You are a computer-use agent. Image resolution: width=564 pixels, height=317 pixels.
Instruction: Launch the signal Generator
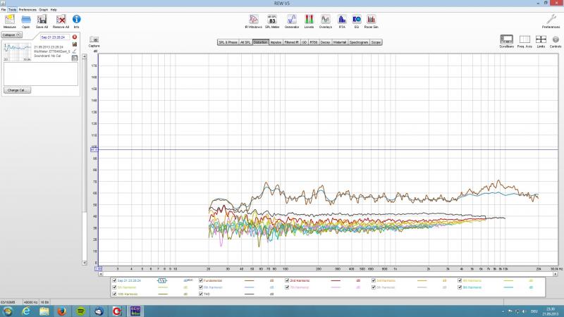(x=291, y=19)
